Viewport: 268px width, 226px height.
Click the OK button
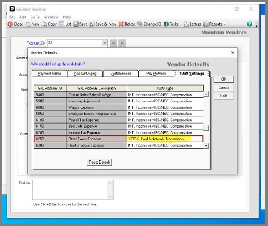tap(224, 79)
